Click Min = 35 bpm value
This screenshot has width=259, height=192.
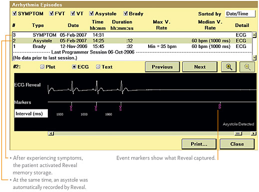point(162,46)
